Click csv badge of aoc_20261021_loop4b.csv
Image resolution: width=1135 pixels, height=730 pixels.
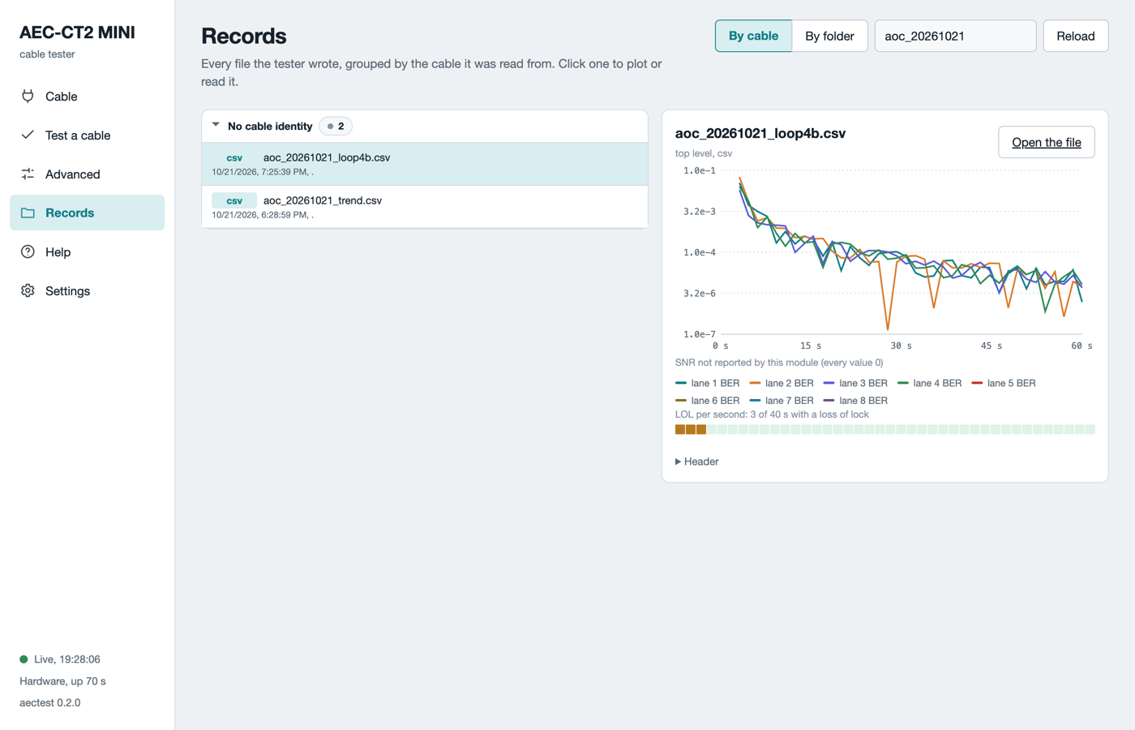[234, 157]
